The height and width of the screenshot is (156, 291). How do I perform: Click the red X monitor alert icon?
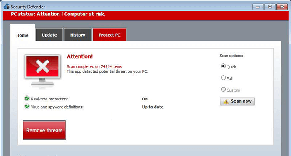pos(42,71)
